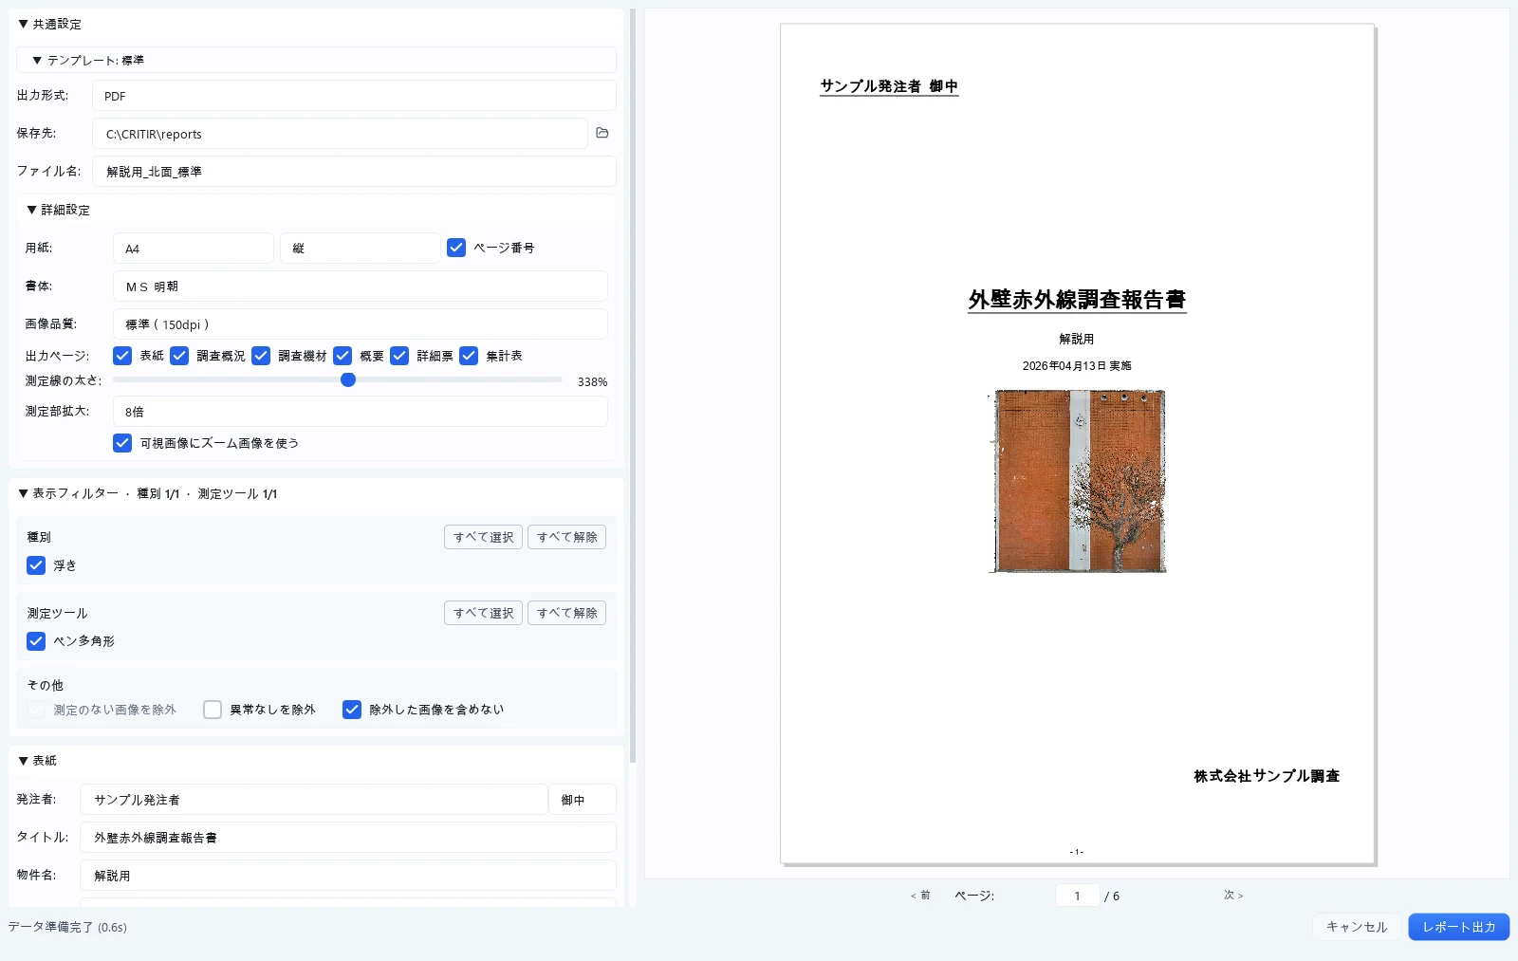Go to the next preview page with 次 >

[x=1233, y=895]
